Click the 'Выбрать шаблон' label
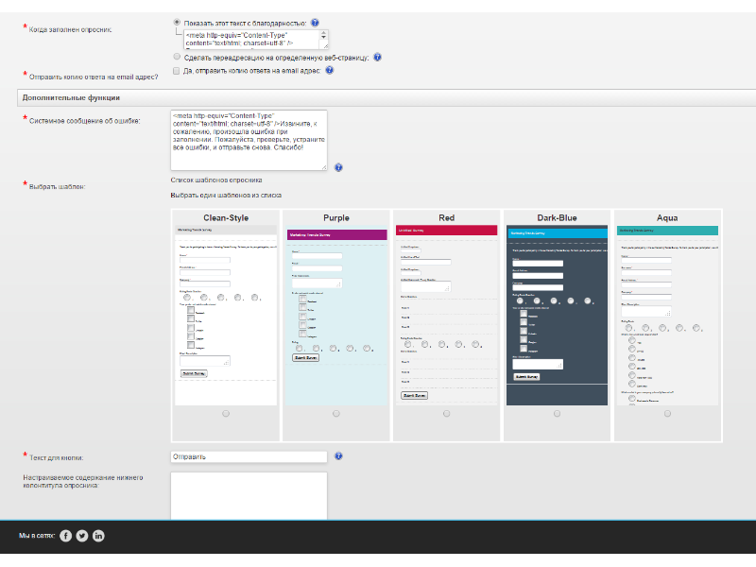The image size is (756, 567). pos(58,186)
